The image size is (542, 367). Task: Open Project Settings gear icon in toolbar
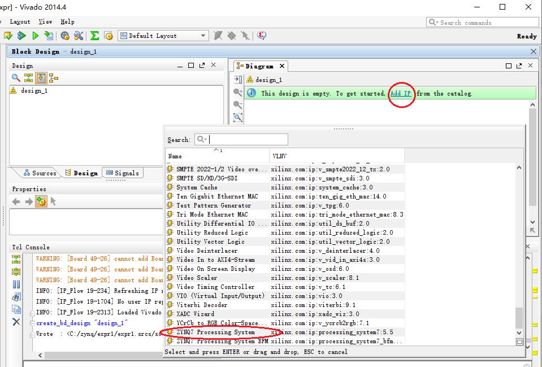coord(65,36)
